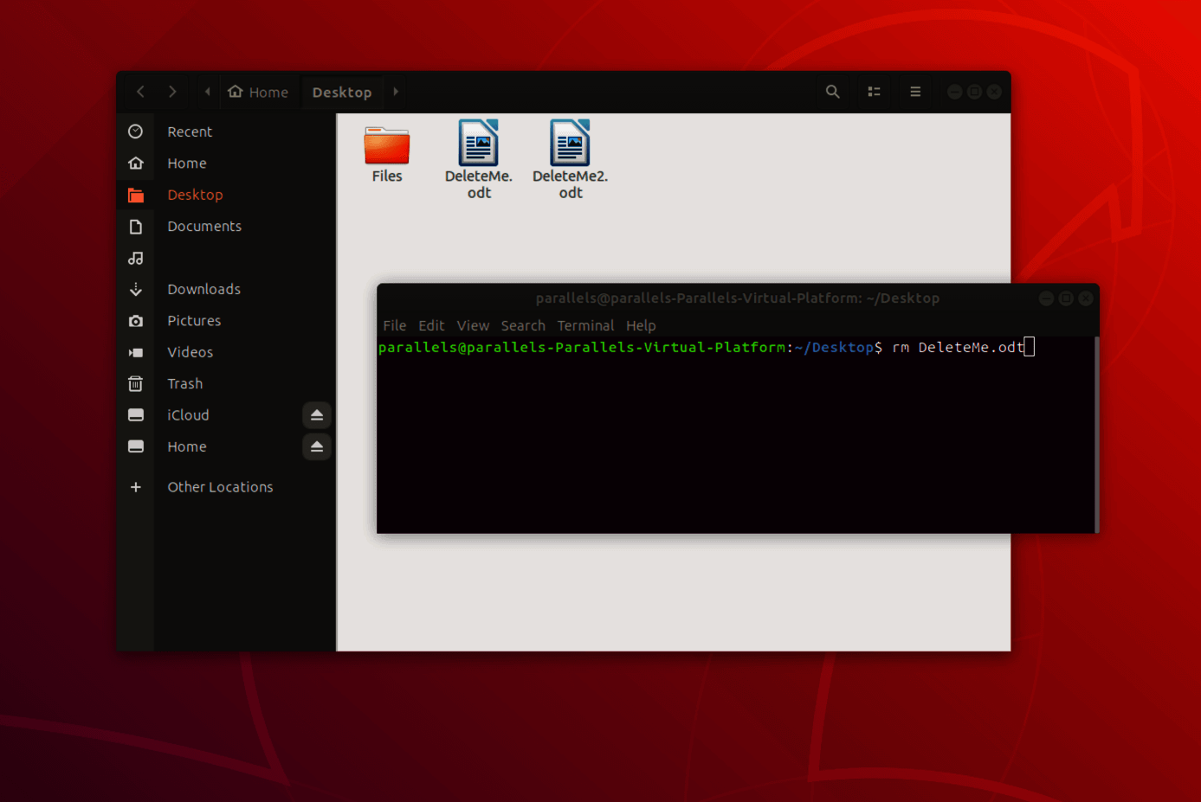Switch to list view mode
Viewport: 1201px width, 802px height.
tap(874, 92)
